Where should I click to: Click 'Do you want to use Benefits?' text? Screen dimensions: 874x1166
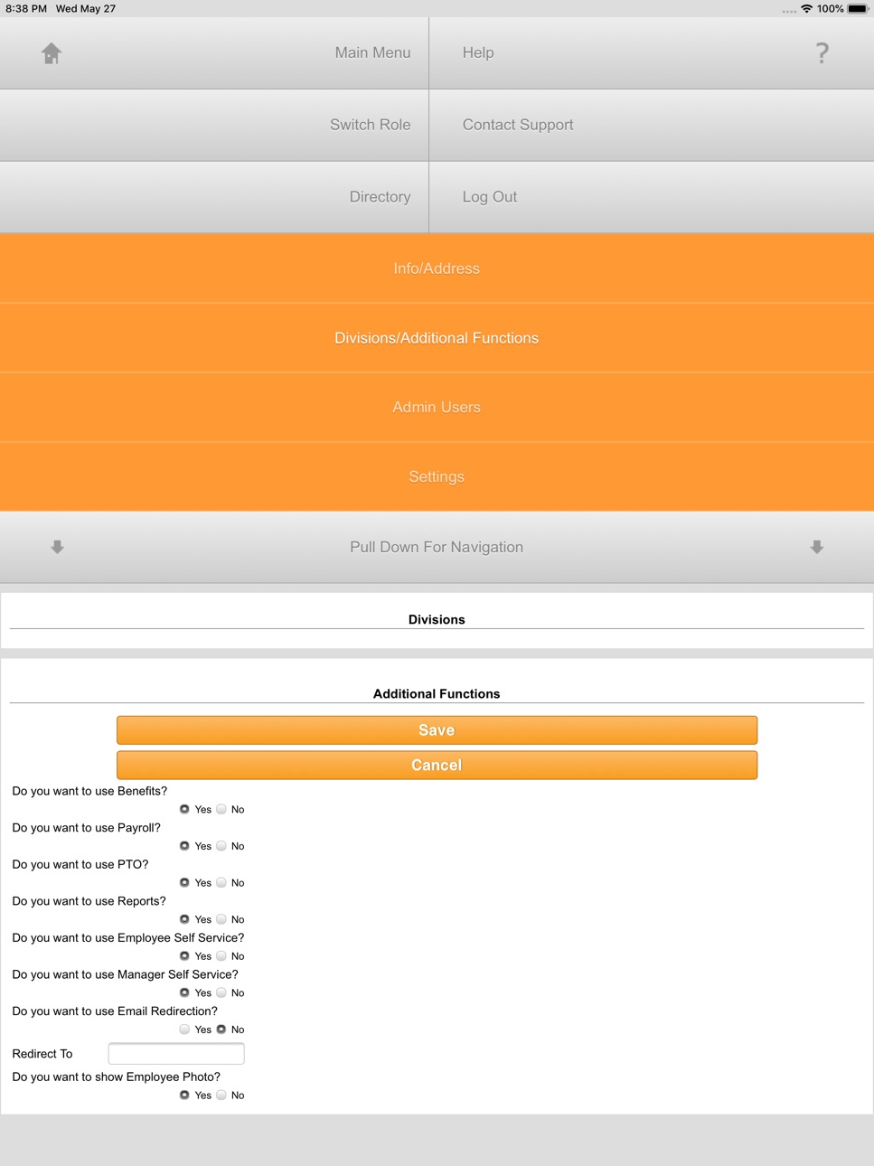pos(89,791)
